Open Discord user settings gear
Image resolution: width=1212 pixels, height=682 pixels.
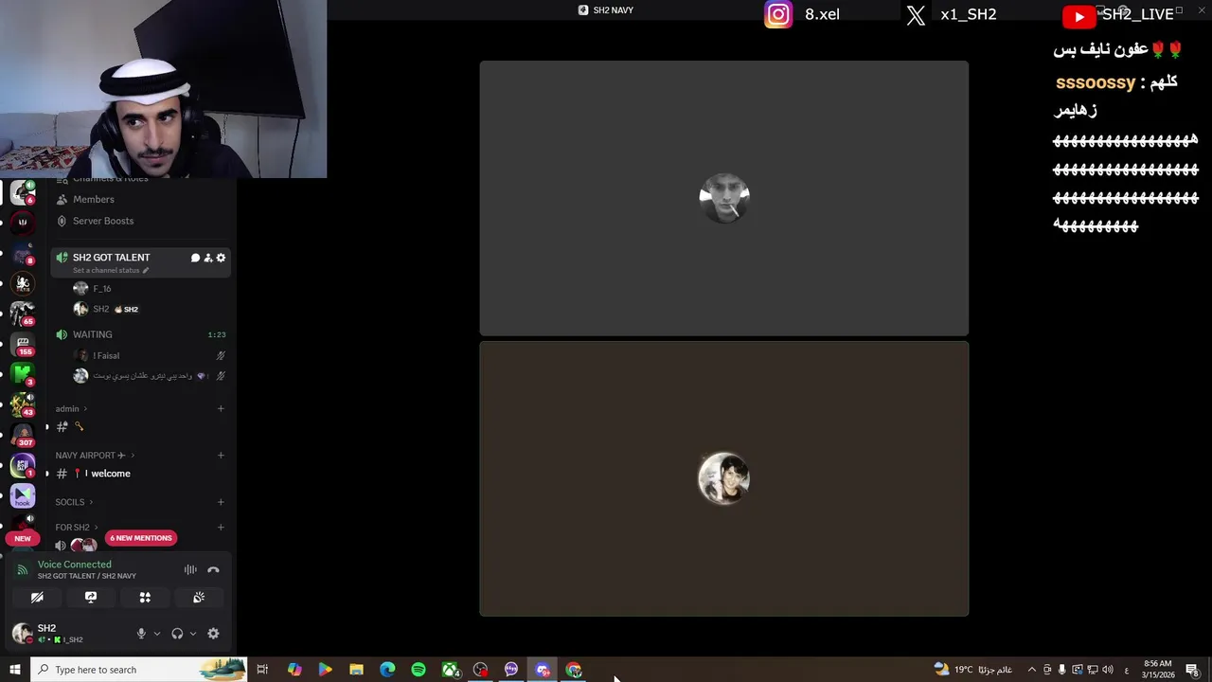(x=213, y=634)
